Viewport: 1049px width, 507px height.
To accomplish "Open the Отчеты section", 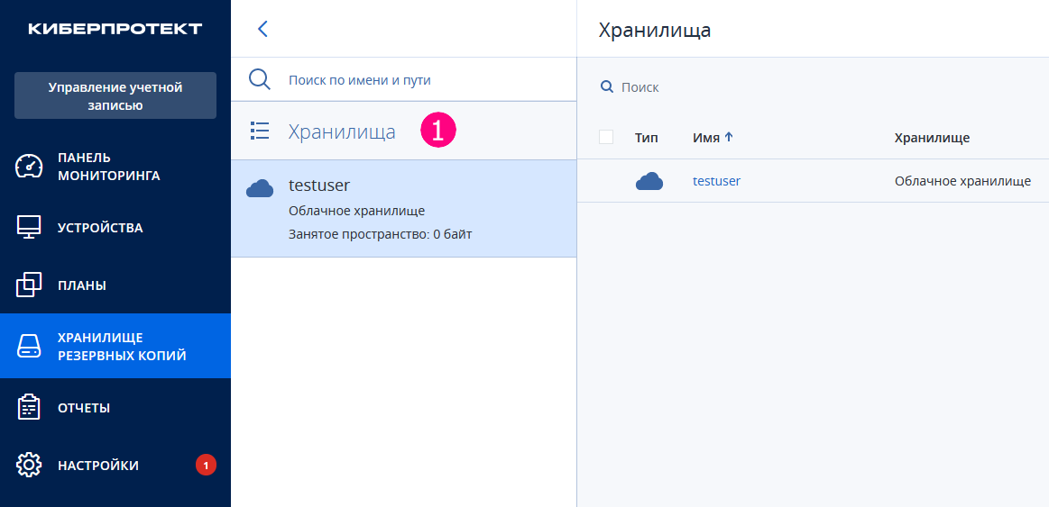I will [115, 407].
